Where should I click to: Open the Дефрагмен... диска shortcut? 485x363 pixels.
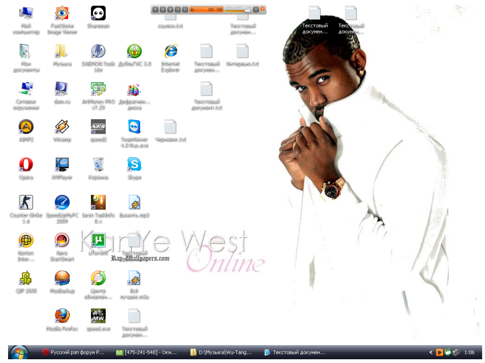pos(135,95)
